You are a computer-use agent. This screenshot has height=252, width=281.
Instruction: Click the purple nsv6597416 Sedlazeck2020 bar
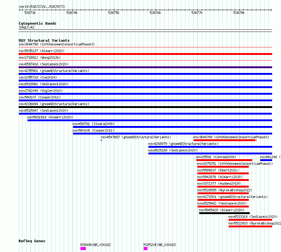(x=145, y=67)
